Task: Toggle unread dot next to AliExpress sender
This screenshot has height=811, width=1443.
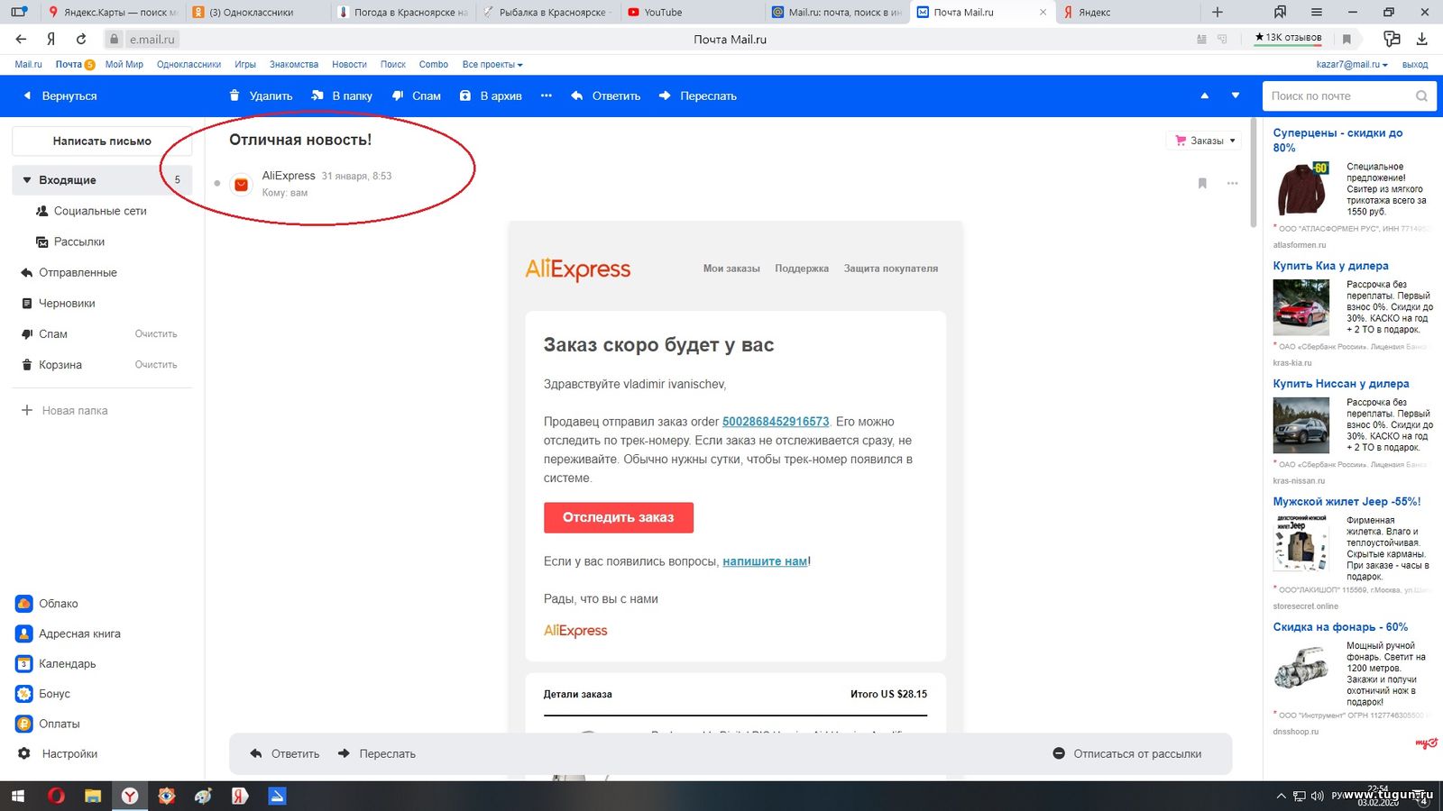Action: 217,184
